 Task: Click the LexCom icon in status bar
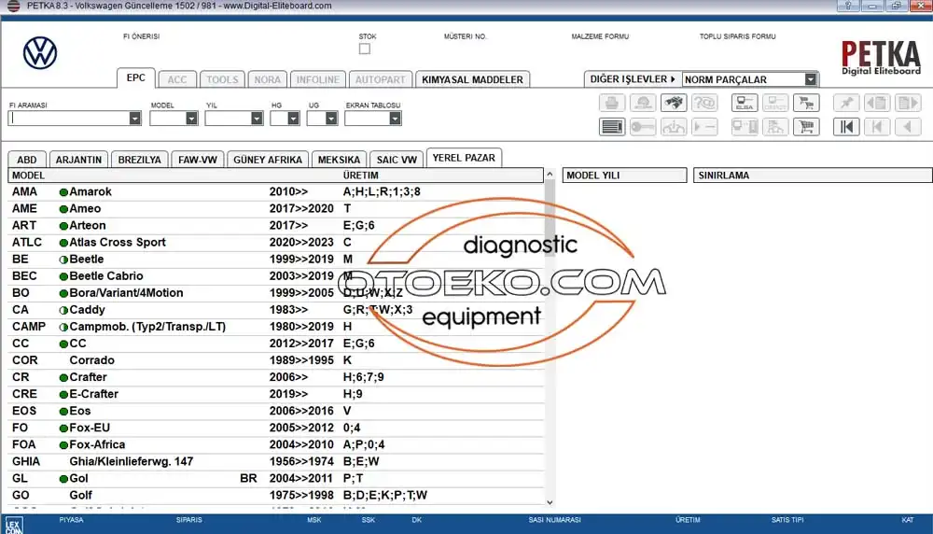13,525
